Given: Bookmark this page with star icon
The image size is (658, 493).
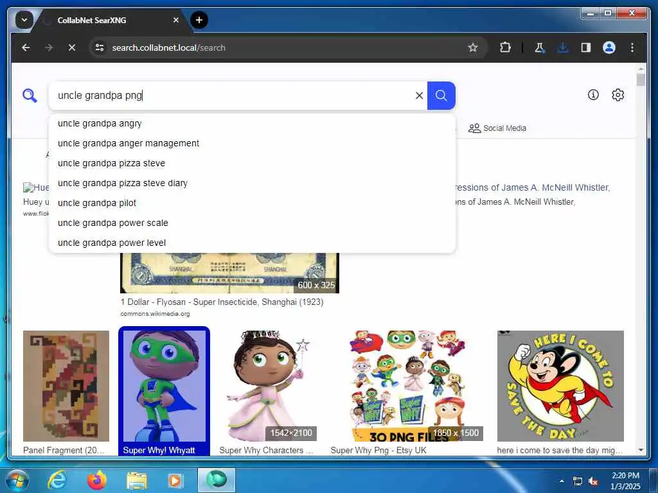Looking at the screenshot, I should point(473,48).
